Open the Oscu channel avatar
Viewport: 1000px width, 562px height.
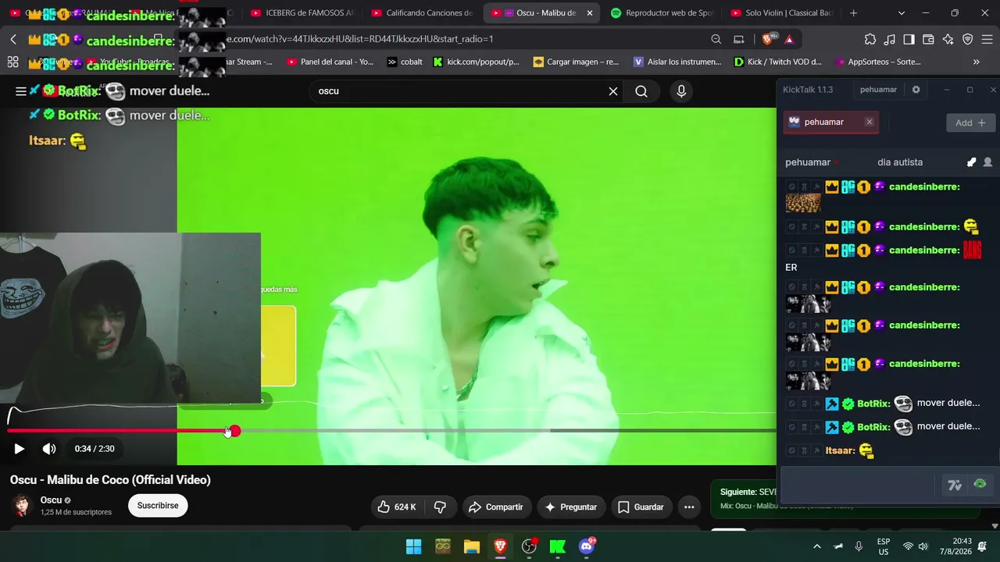[x=21, y=506]
